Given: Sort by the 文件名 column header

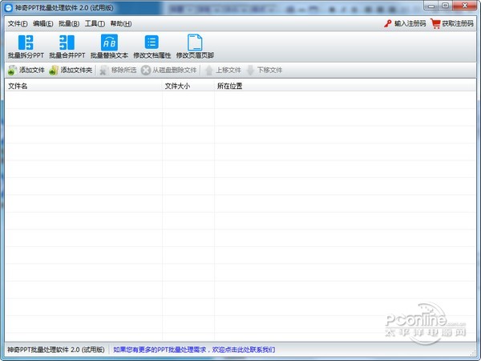Looking at the screenshot, I should pyautogui.click(x=83, y=86).
